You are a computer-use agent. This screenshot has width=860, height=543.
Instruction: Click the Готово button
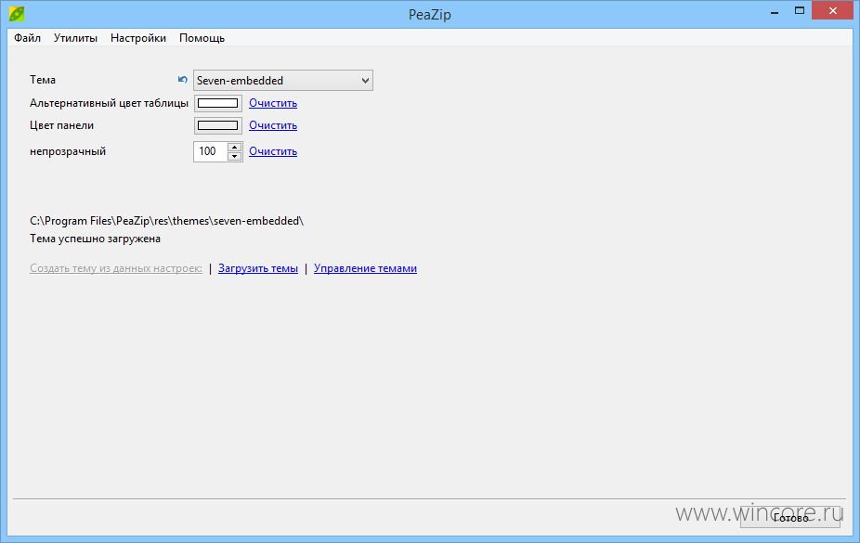click(x=790, y=518)
